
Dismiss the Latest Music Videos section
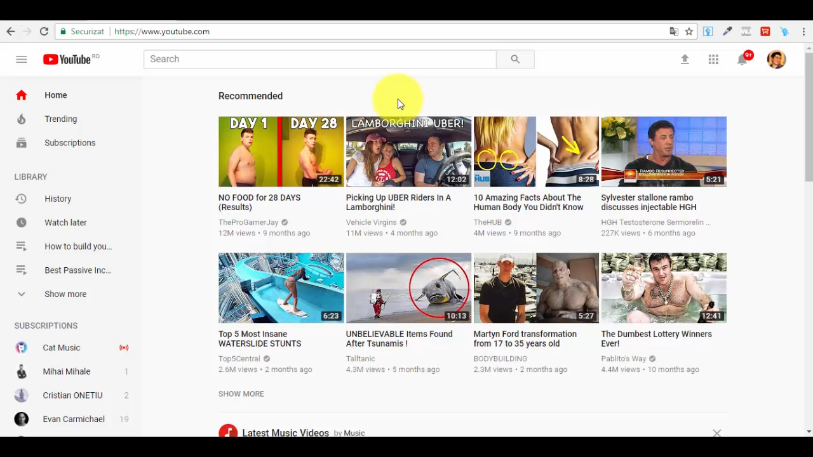click(x=716, y=433)
